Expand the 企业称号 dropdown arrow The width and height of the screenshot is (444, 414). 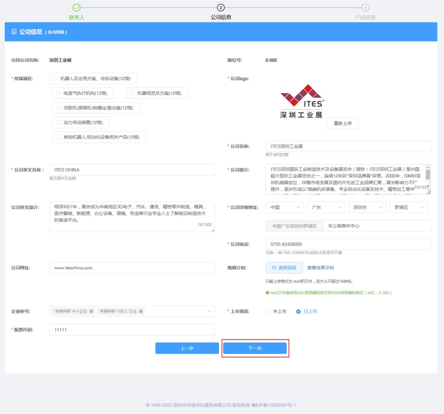[x=209, y=311]
